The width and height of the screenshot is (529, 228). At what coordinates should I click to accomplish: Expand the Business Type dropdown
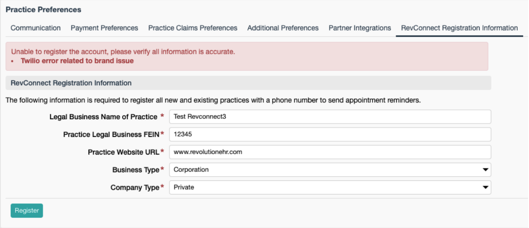point(330,170)
